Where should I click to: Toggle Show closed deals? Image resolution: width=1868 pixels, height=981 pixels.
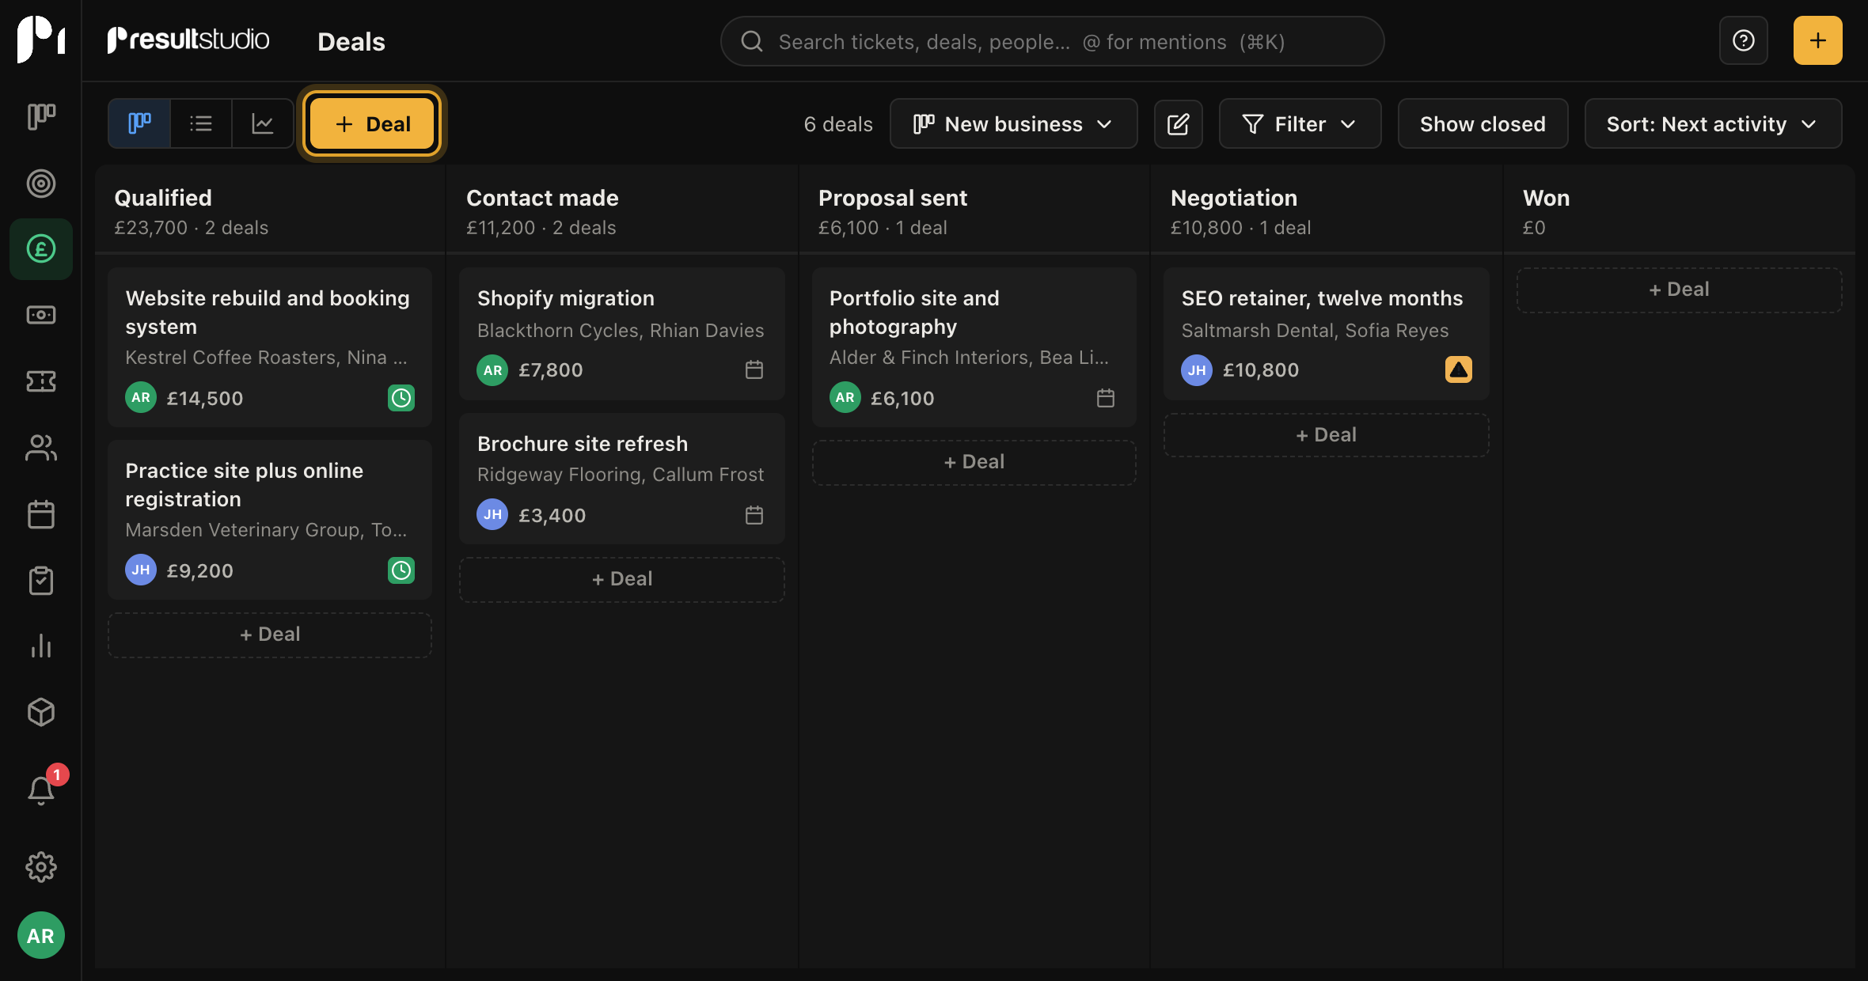pyautogui.click(x=1483, y=123)
